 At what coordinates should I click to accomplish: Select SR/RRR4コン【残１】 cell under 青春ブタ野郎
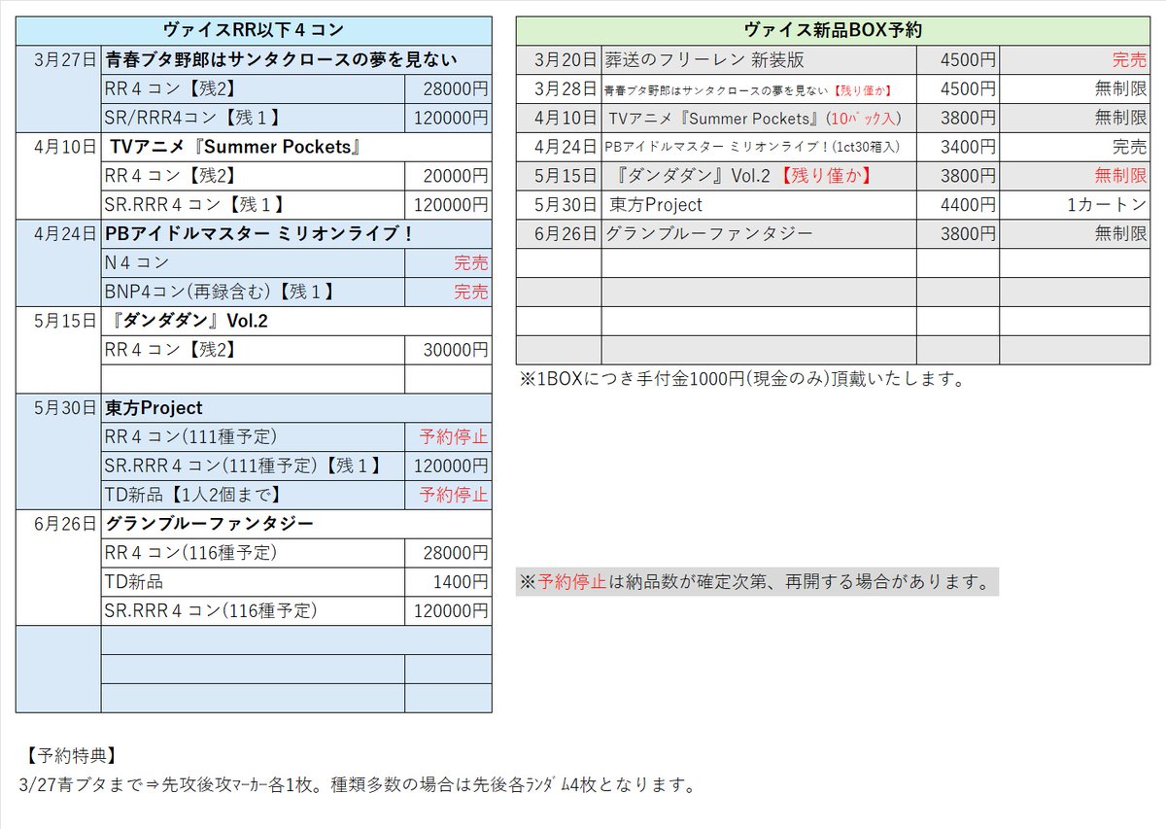(253, 119)
